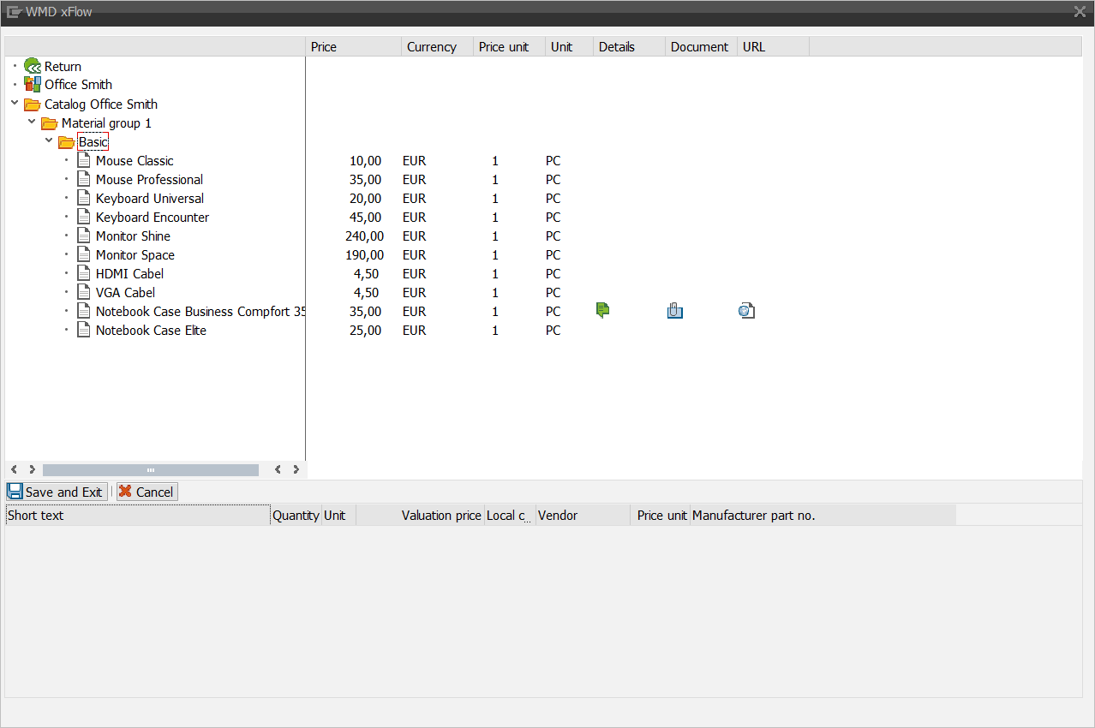
Task: Open the green Details note icon
Action: click(x=602, y=311)
